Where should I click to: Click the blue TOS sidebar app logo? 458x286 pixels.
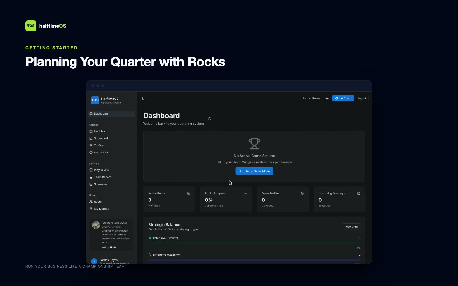coord(95,100)
